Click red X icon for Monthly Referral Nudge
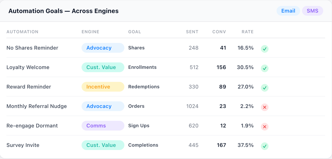332x159 pixels. click(265, 107)
